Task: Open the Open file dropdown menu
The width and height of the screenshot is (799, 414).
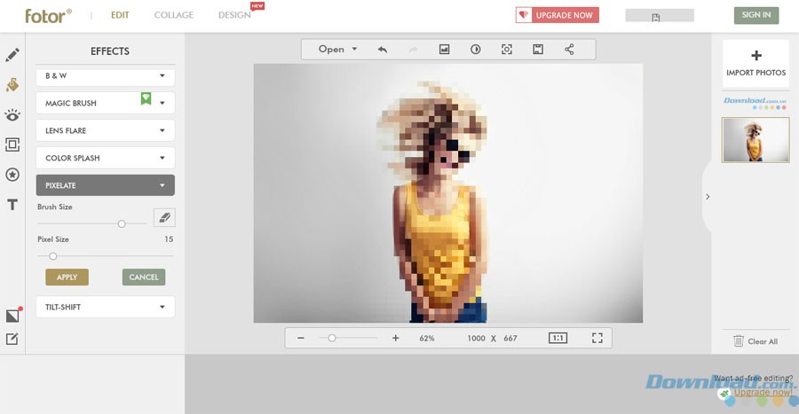Action: [x=337, y=50]
